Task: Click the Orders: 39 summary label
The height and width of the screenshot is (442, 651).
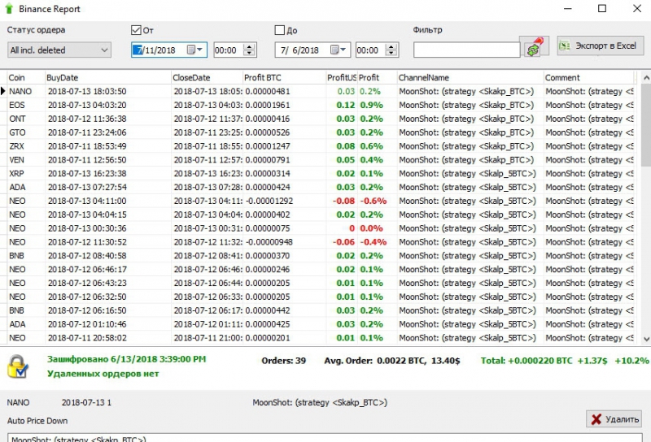Action: [x=283, y=361]
